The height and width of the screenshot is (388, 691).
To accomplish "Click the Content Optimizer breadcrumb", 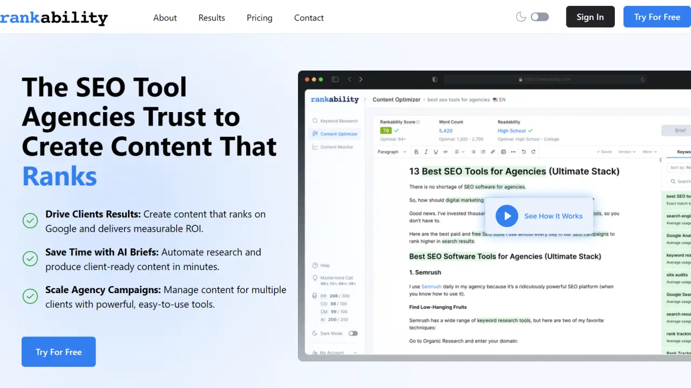I will click(x=396, y=100).
